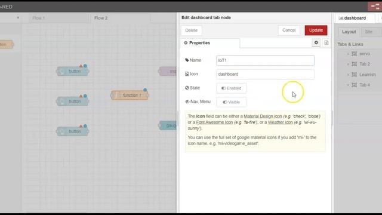382x215 pixels.
Task: Click the Nav. Menu eye icon
Action: 187,102
